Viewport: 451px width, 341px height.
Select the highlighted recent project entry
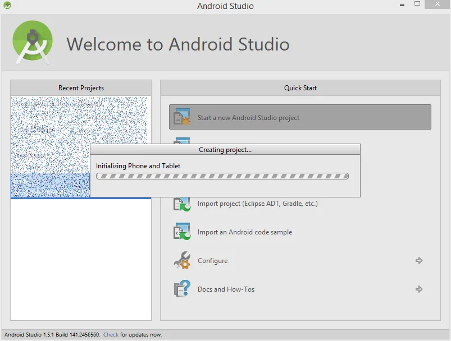point(50,185)
